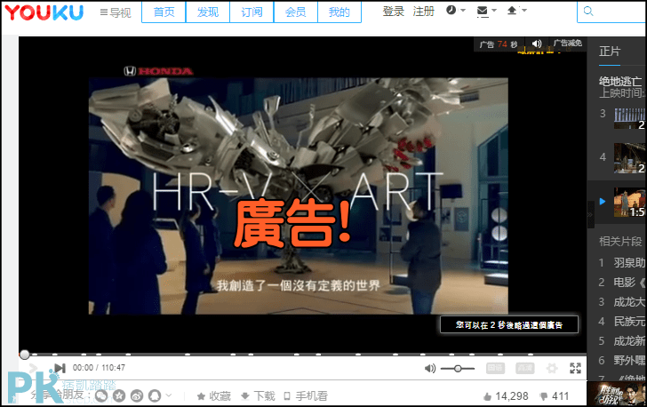The image size is (647, 407).
Task: Like the video, thumbs-up 14,298
Action: pos(506,396)
